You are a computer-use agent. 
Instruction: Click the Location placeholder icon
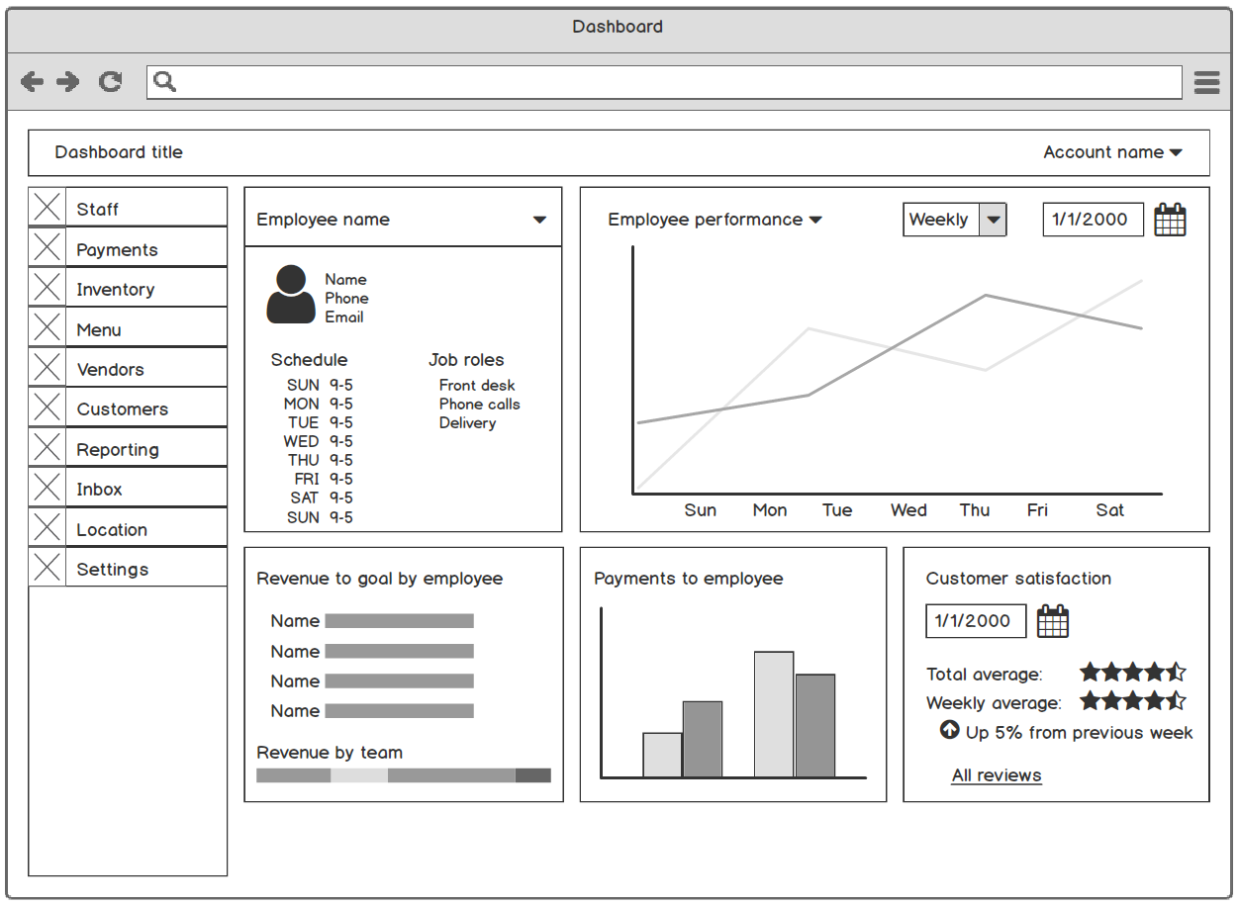point(48,527)
